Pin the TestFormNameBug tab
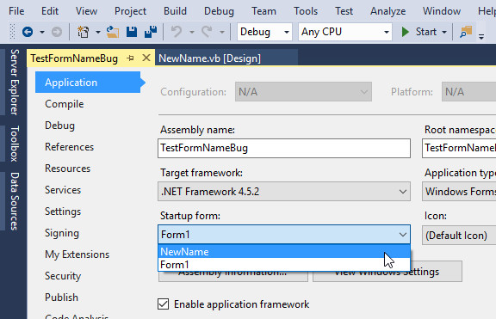This screenshot has width=496, height=319. [x=130, y=58]
